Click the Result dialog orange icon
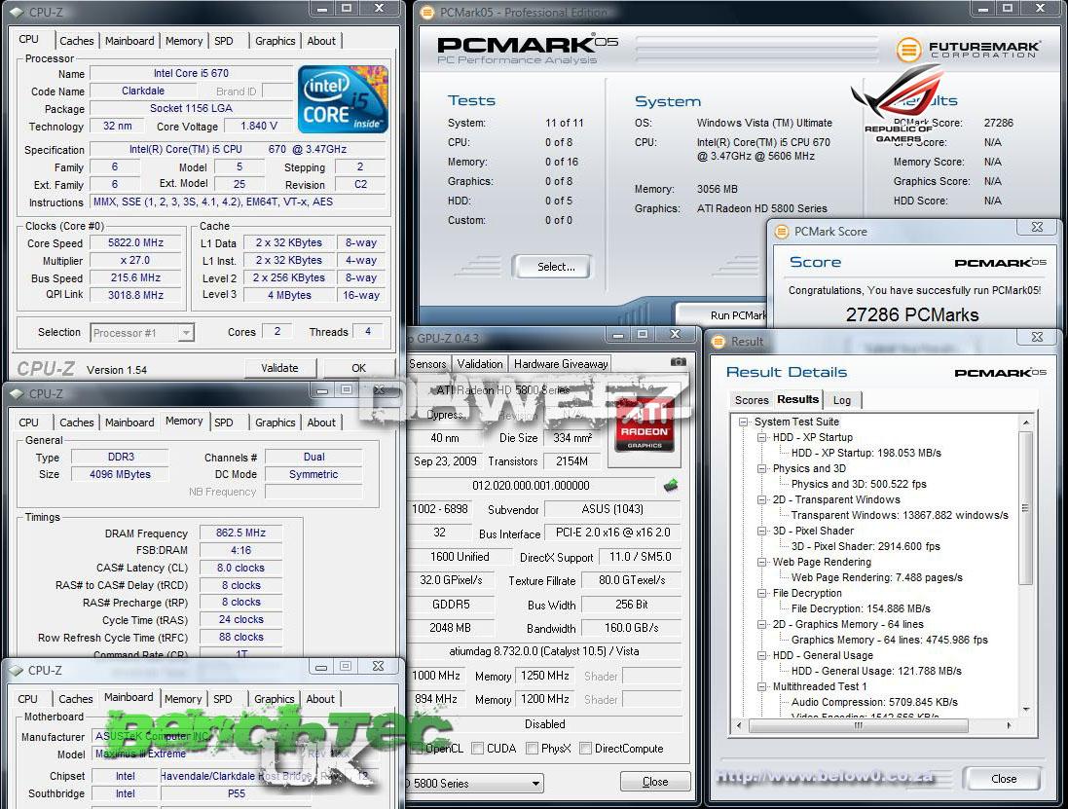Screen dimensions: 1068x809 [x=718, y=341]
